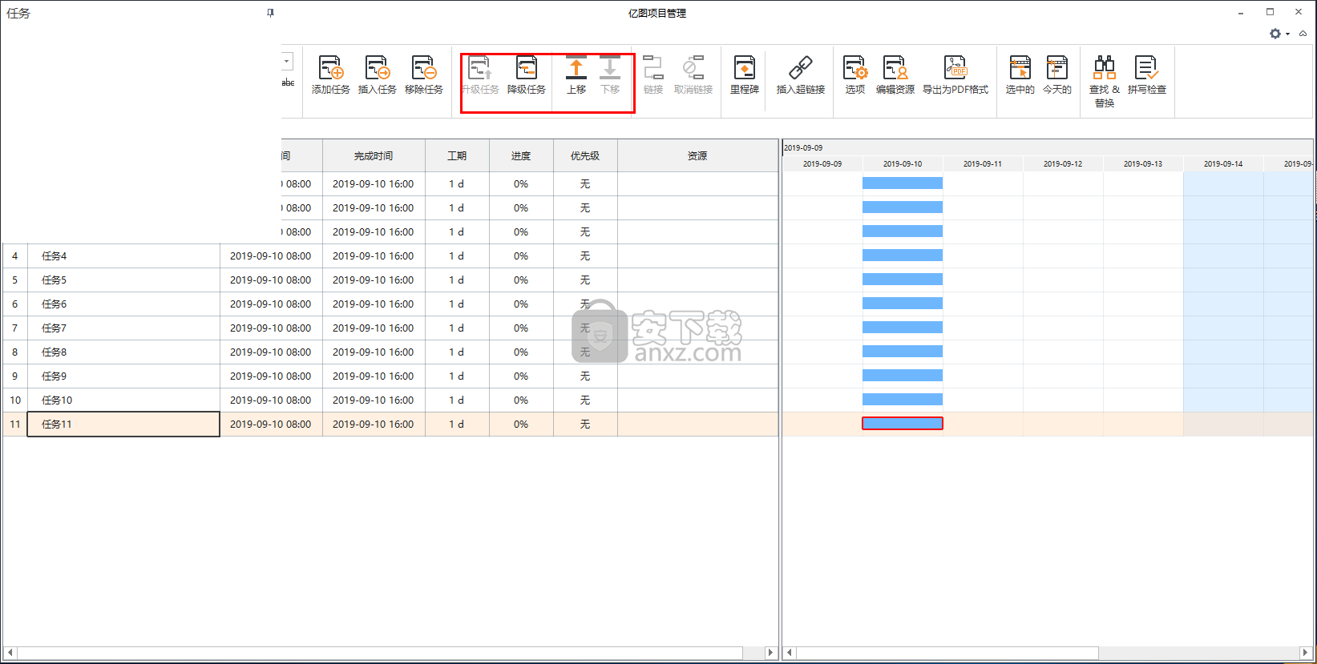Viewport: 1317px width, 664px height.
Task: Click priority 无 cell of 任务5
Action: pos(585,280)
